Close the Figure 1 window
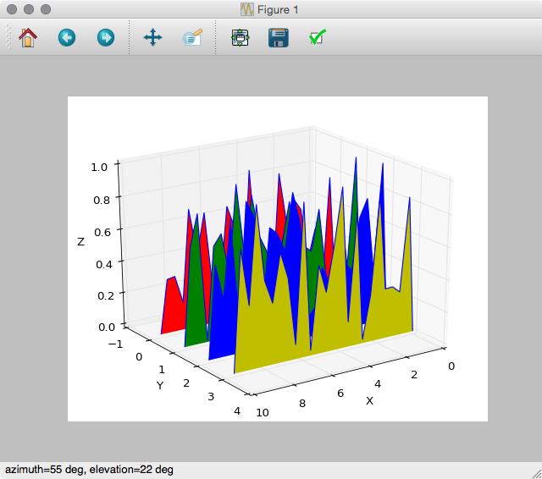 12,9
